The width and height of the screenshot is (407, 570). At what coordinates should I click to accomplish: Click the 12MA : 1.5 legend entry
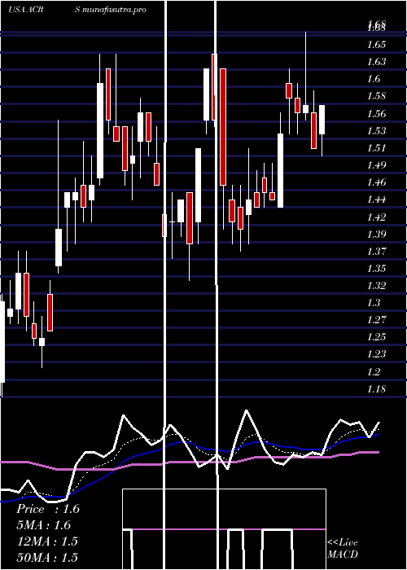[47, 541]
